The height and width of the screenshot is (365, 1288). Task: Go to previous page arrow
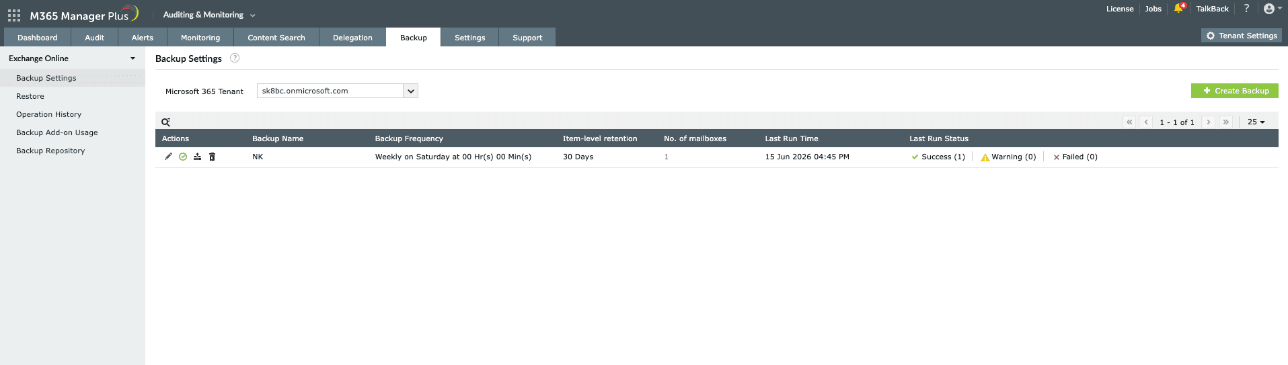1146,122
